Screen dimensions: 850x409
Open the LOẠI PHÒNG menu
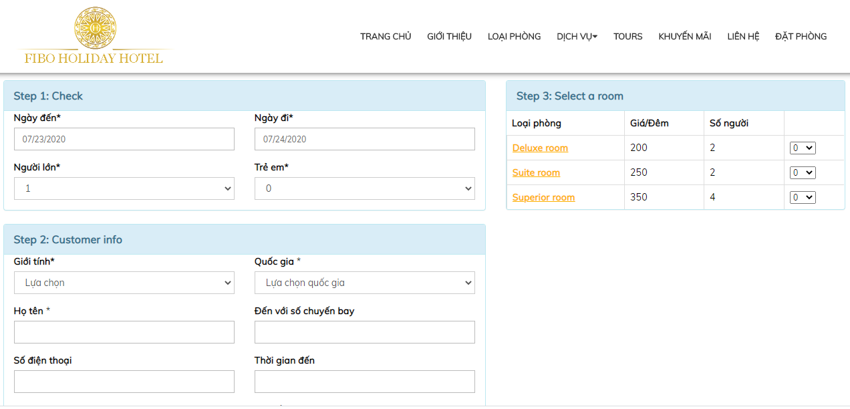[x=514, y=37]
